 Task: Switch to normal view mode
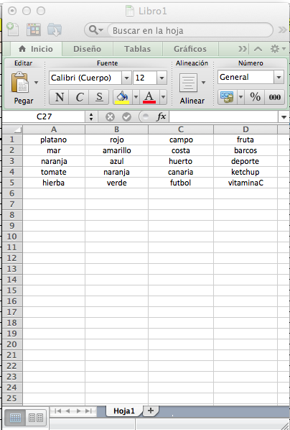(15, 418)
